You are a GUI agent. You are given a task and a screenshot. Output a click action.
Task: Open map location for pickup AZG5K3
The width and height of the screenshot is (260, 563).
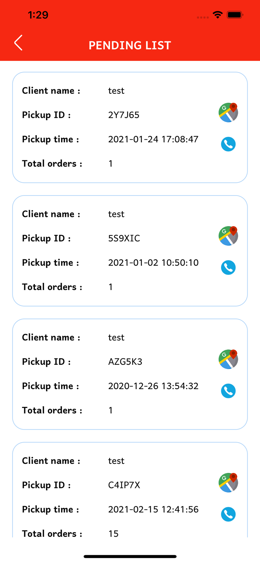pyautogui.click(x=228, y=360)
